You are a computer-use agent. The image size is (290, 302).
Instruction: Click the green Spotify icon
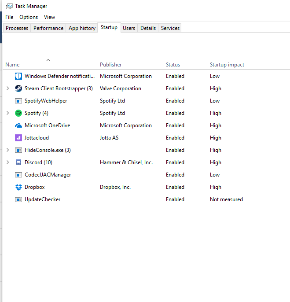(x=18, y=113)
